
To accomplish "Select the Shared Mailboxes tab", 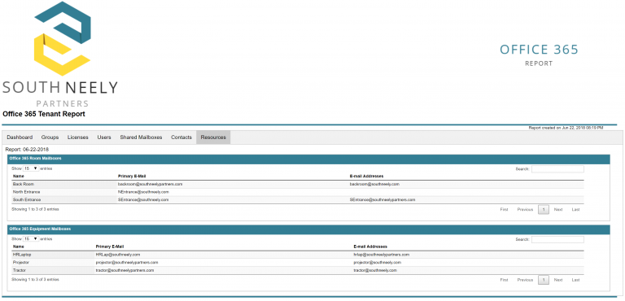I will (141, 137).
